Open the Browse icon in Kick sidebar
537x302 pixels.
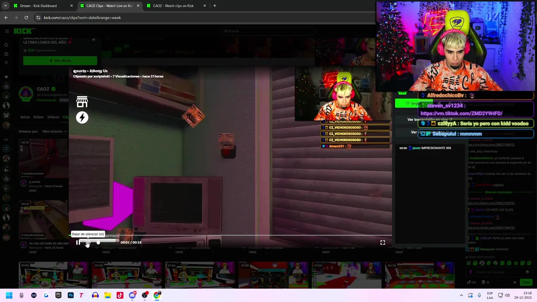[6, 54]
